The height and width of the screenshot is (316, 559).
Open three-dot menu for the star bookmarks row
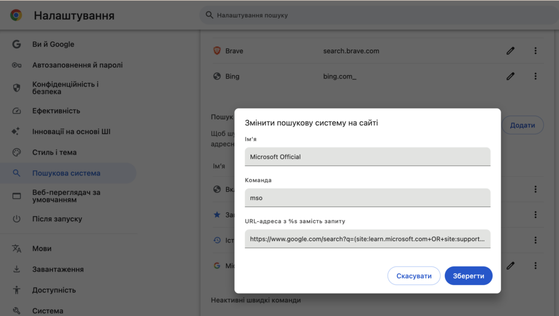pos(536,215)
